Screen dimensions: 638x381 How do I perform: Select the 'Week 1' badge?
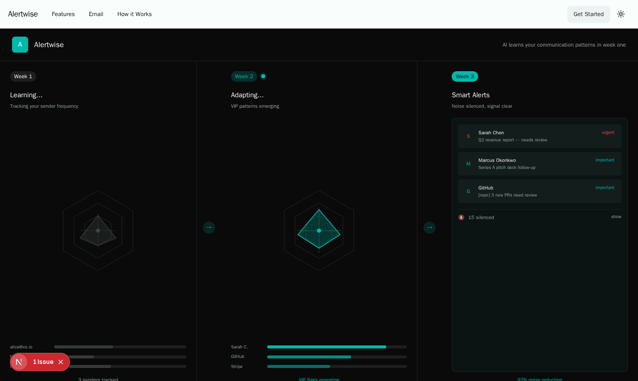(x=23, y=76)
